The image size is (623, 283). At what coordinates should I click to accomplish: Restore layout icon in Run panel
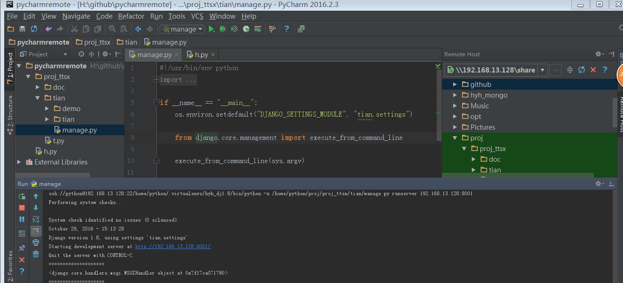[x=22, y=234]
